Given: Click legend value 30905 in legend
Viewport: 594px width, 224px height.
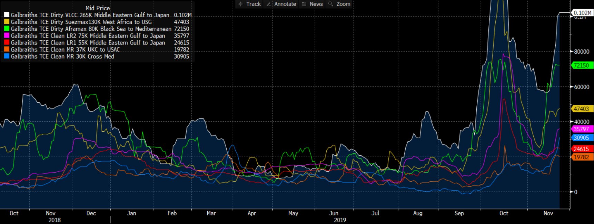Looking at the screenshot, I should pyautogui.click(x=181, y=57).
